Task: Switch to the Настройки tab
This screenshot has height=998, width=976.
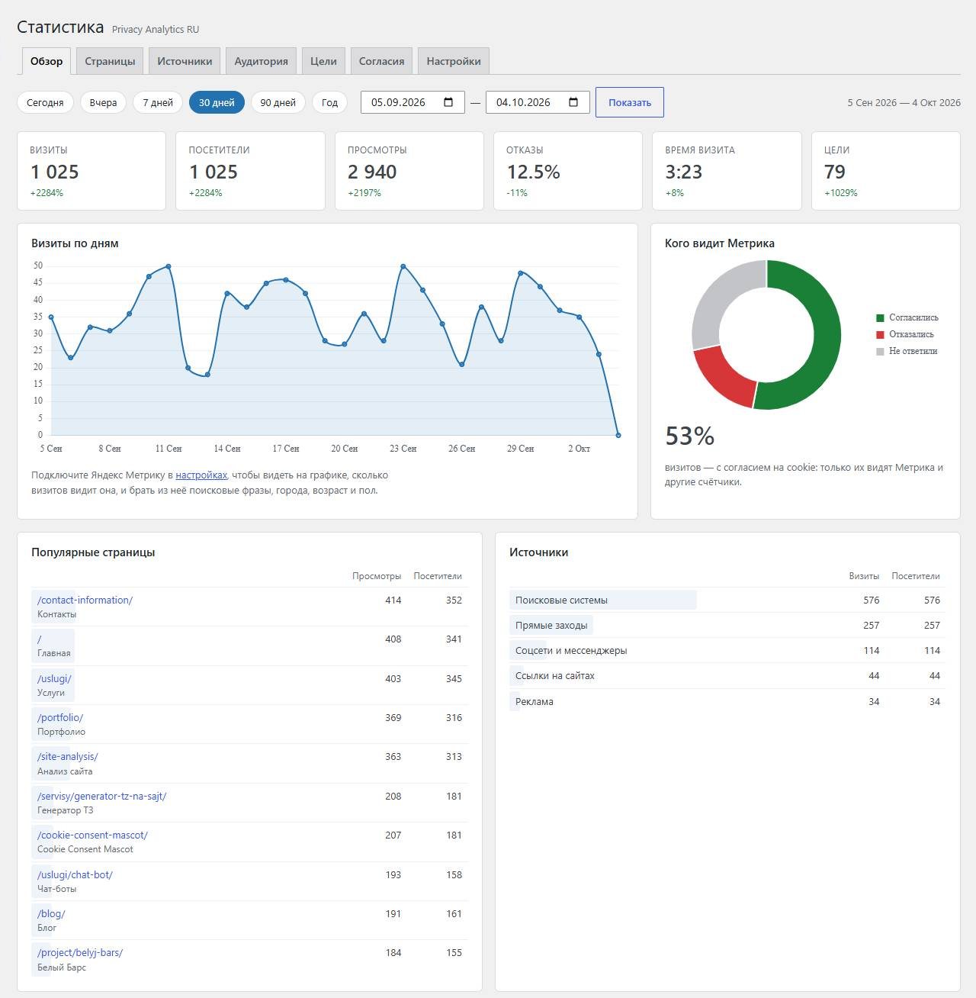Action: 454,61
